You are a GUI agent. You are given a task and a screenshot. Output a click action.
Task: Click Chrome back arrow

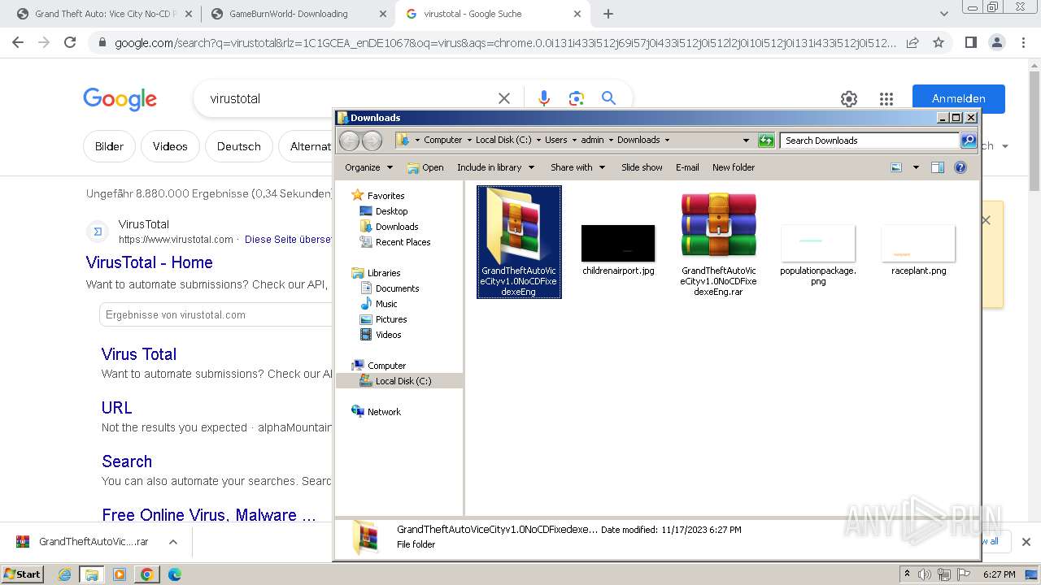pyautogui.click(x=18, y=42)
